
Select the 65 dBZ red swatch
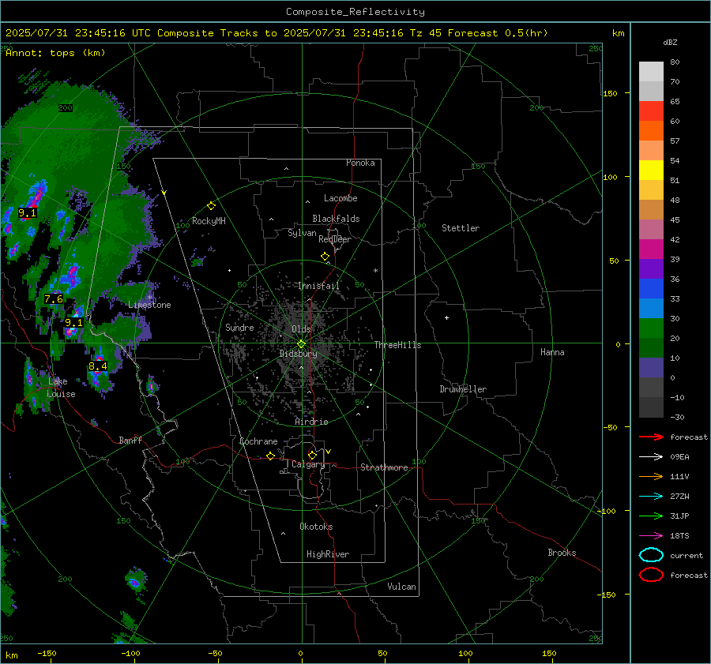tap(651, 111)
